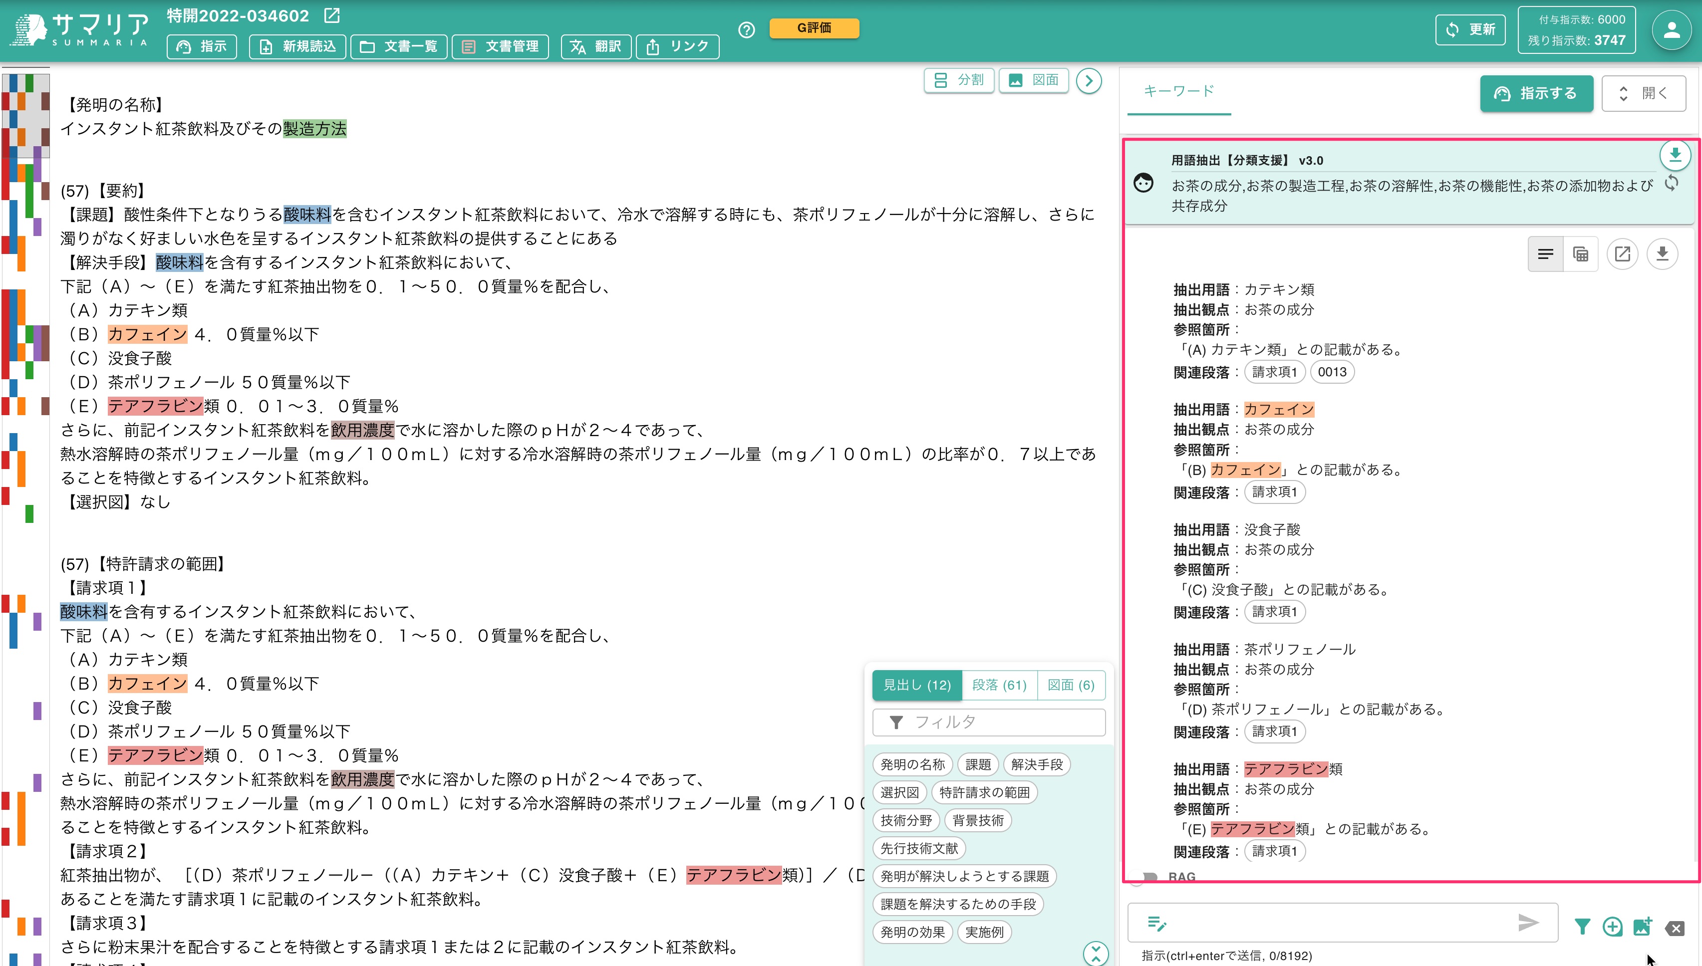1702x966 pixels.
Task: Open 文書一覧 document list
Action: (x=398, y=46)
